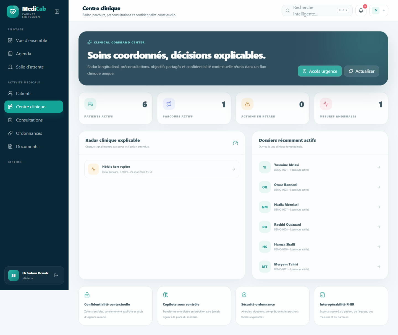Open arrow on Omar Bennani's dossier row

pyautogui.click(x=379, y=187)
